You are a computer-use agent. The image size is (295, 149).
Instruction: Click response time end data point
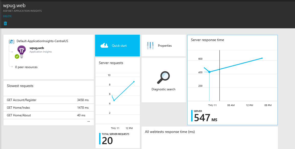pos(262,58)
